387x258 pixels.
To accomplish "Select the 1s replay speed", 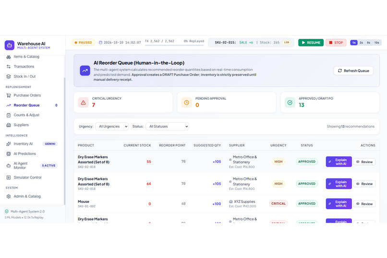I will (354, 43).
